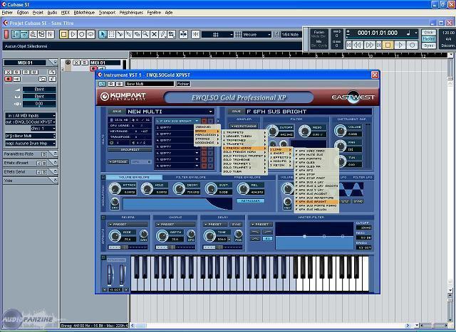This screenshot has width=456, height=332.
Task: Toggle Autoscroll button in toolbar
Action: point(184,35)
